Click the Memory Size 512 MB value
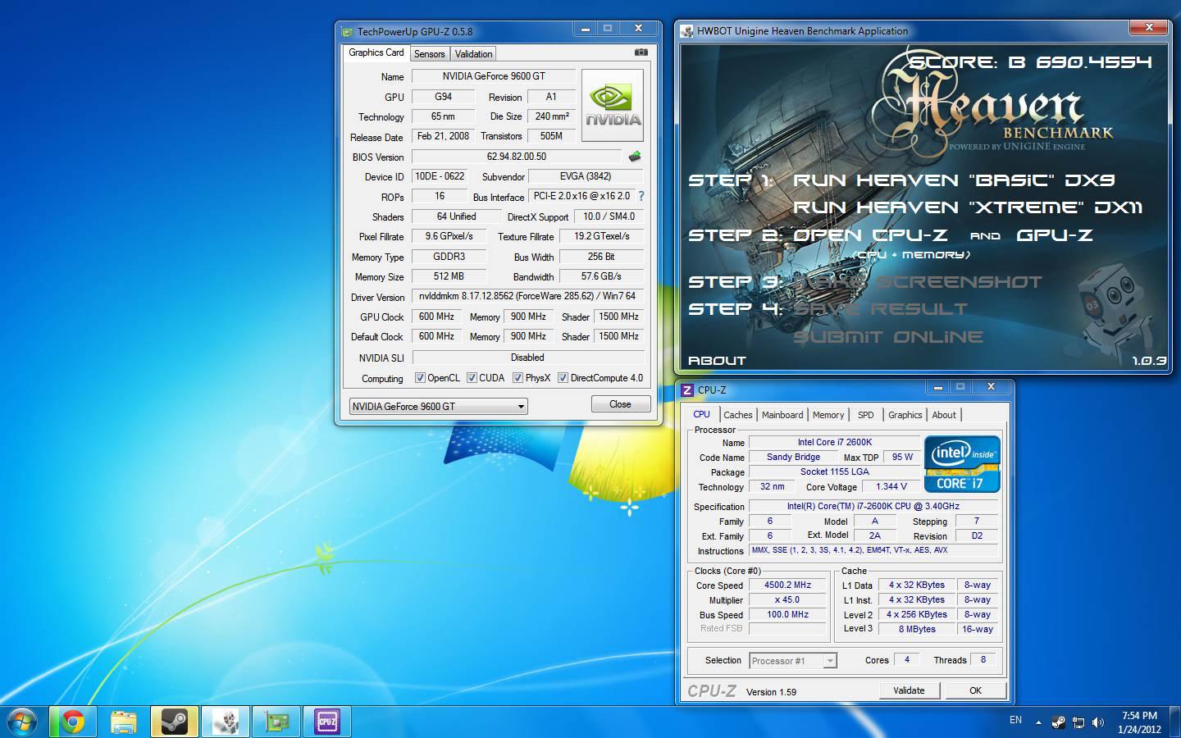The height and width of the screenshot is (738, 1181). click(449, 276)
